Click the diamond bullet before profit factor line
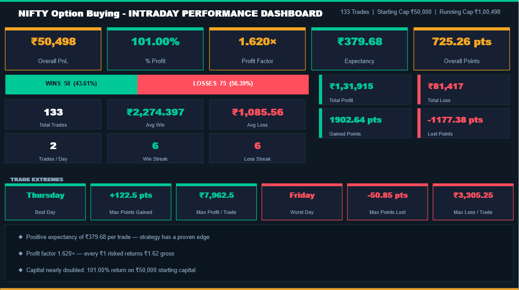The height and width of the screenshot is (290, 519). pos(21,253)
